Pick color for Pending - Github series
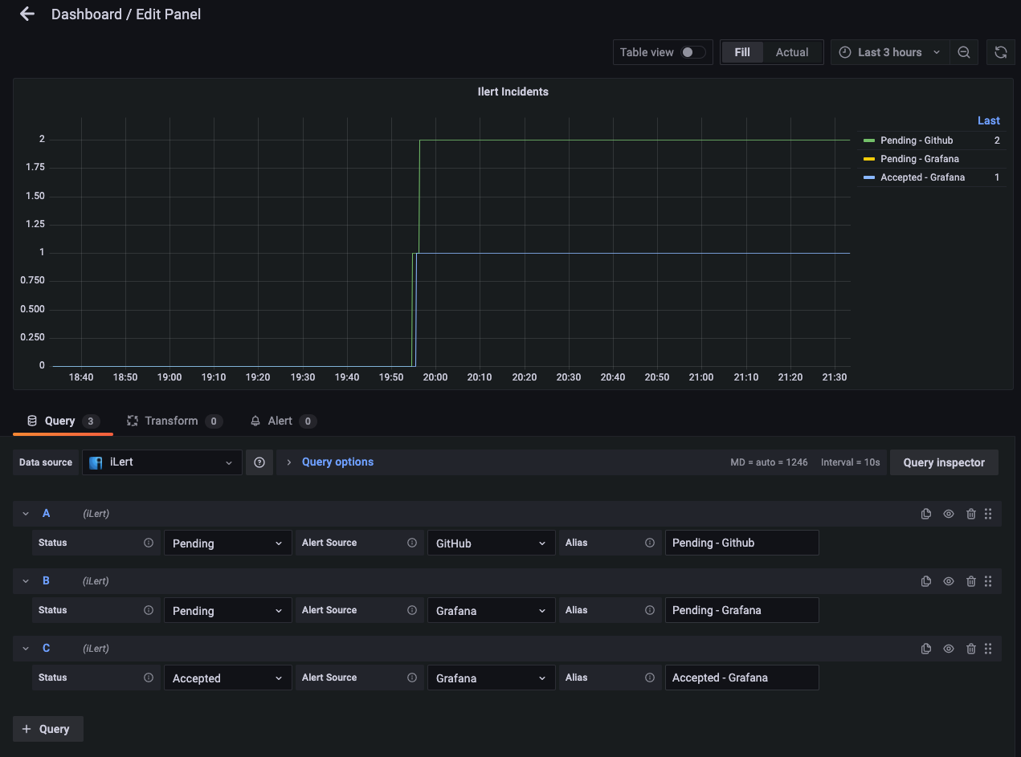Screen dimensions: 1021x757 869,140
